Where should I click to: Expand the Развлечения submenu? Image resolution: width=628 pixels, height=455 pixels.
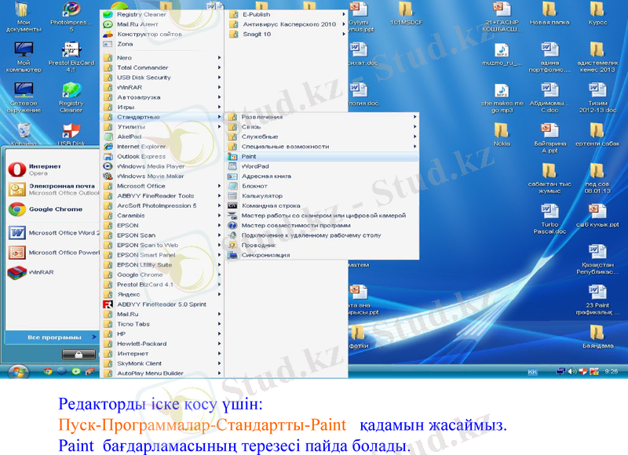coord(261,117)
